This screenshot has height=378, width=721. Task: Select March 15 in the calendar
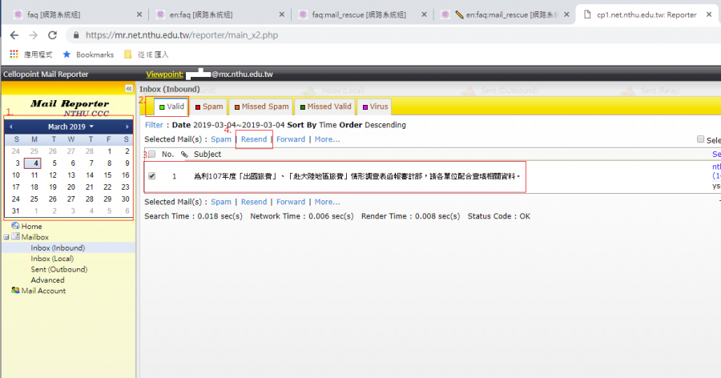[107, 175]
